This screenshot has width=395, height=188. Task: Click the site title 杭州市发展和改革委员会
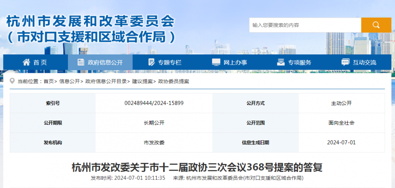point(90,21)
